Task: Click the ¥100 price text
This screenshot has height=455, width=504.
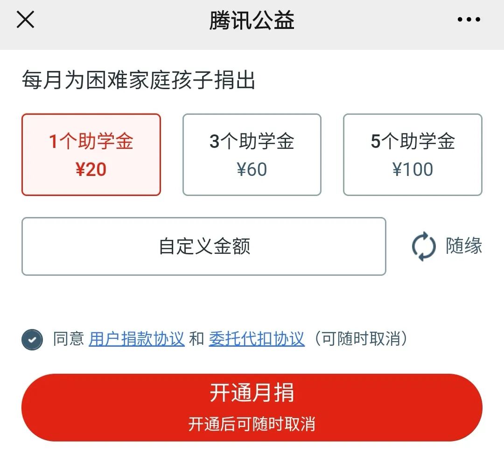Action: [x=413, y=169]
